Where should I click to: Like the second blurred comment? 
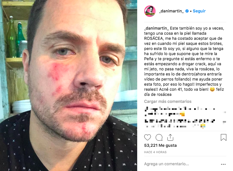pyautogui.click(x=224, y=122)
